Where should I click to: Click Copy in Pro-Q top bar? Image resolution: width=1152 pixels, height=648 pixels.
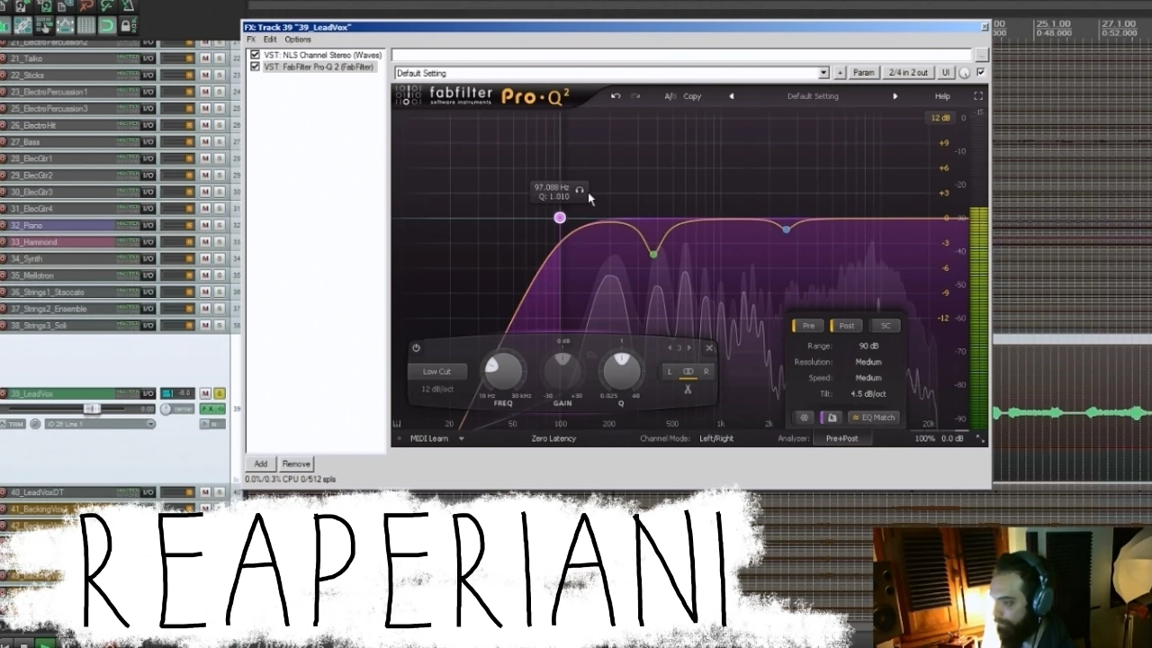coord(692,96)
